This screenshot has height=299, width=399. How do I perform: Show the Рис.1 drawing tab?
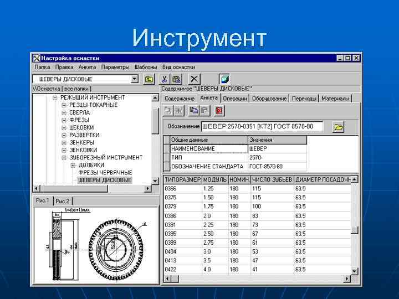pyautogui.click(x=43, y=200)
